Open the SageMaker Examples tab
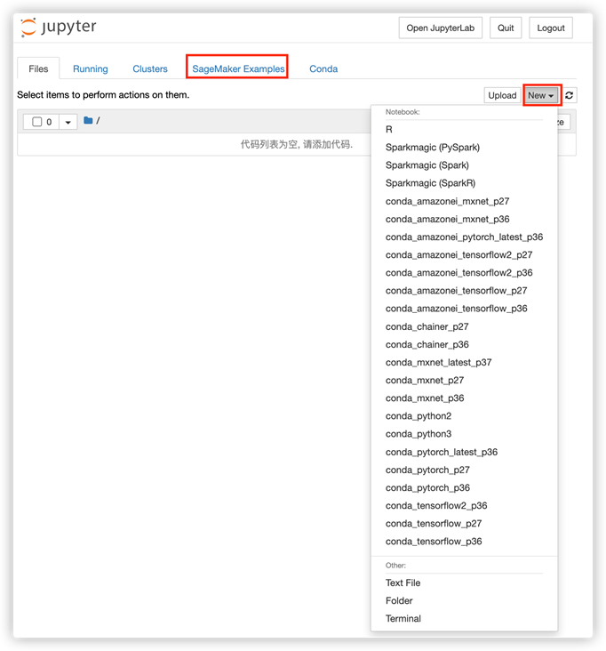 (x=238, y=68)
